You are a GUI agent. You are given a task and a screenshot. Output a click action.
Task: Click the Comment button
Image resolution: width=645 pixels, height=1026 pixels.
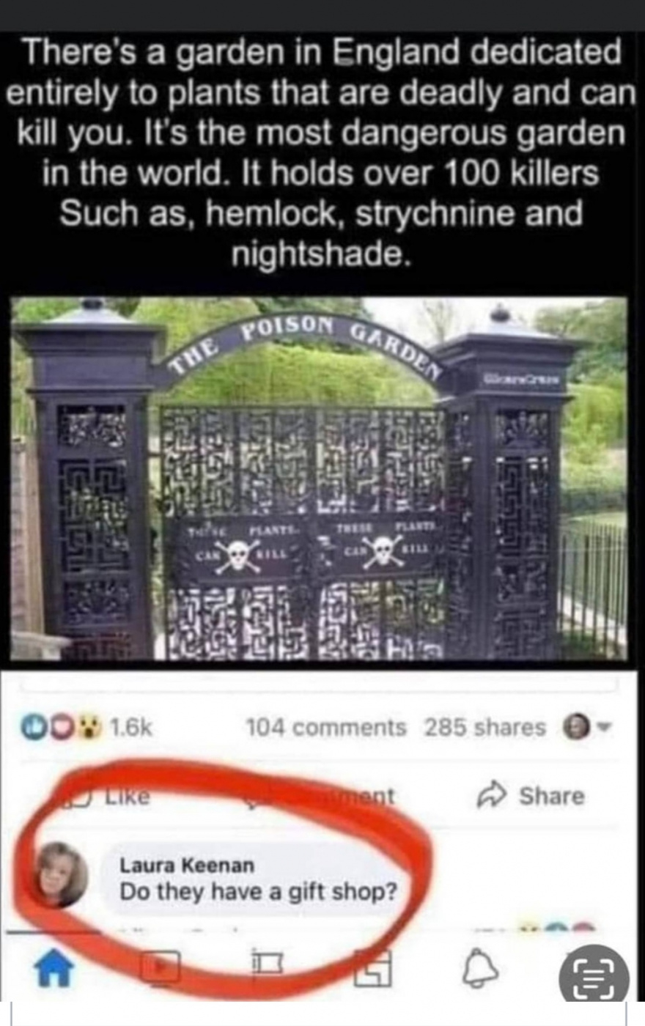tap(322, 796)
